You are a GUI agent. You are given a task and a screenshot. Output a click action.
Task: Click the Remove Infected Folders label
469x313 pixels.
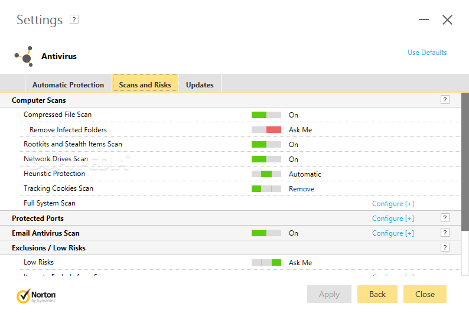(68, 130)
